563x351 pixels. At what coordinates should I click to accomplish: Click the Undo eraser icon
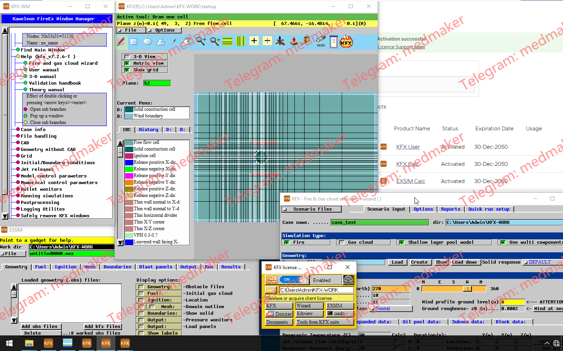pyautogui.click(x=321, y=41)
